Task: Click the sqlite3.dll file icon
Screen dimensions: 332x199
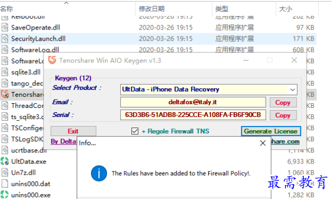Action: tap(5, 72)
